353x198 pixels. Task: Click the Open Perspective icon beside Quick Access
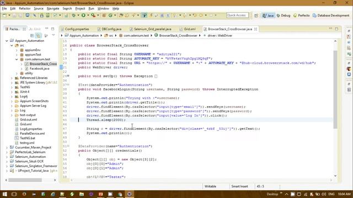tap(256, 15)
